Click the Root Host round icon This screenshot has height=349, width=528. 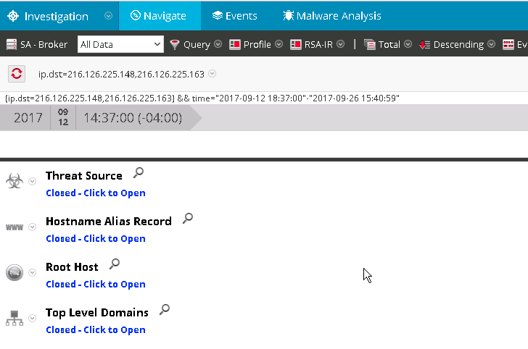click(x=15, y=272)
